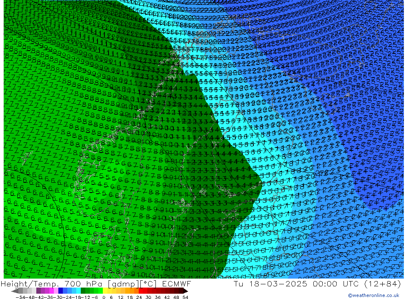Pick the yellow swatch above the 0 label
The width and height of the screenshot is (408, 299).
point(105,291)
